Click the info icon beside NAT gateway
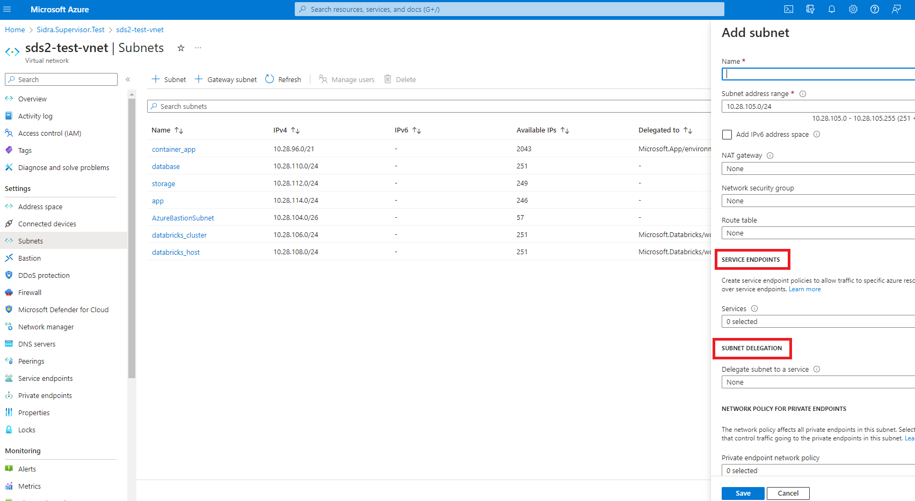The width and height of the screenshot is (915, 501). [770, 156]
